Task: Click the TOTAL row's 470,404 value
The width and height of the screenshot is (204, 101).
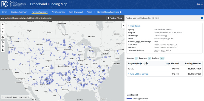Action: [x=175, y=69]
